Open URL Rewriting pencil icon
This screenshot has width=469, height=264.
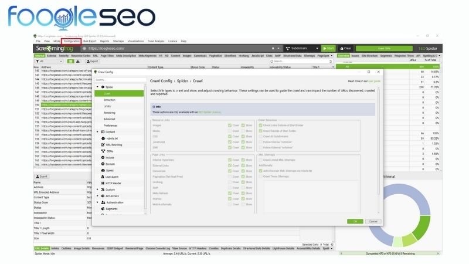click(103, 145)
